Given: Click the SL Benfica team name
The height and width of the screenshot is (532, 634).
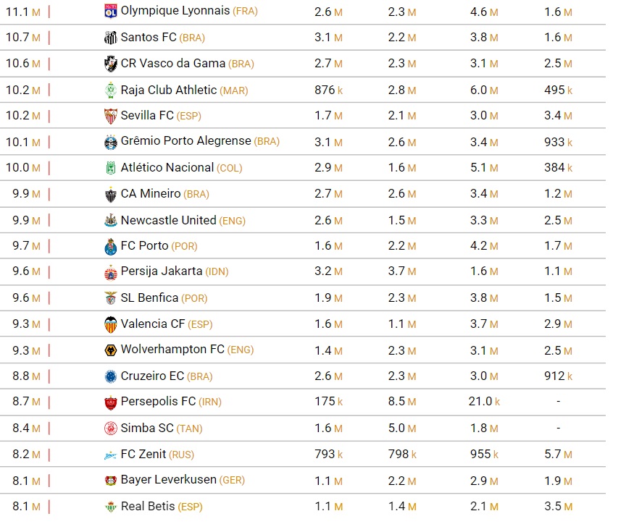Looking at the screenshot, I should pyautogui.click(x=149, y=297).
